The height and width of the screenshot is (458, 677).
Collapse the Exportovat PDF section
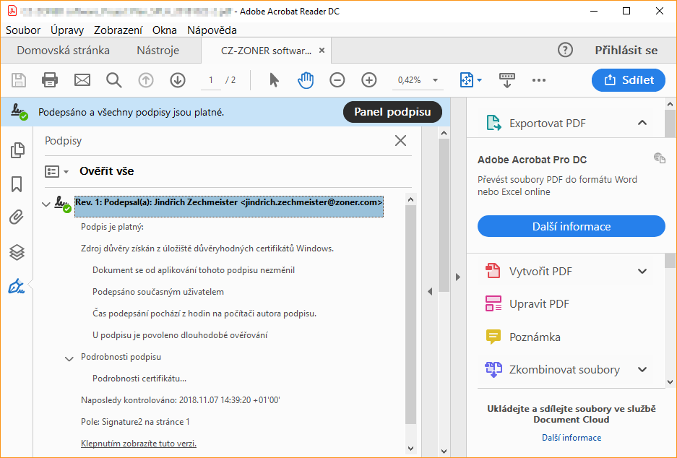tap(642, 123)
